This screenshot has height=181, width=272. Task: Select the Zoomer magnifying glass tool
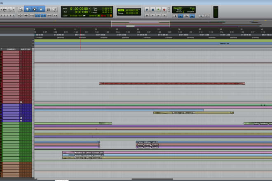tap(20, 9)
